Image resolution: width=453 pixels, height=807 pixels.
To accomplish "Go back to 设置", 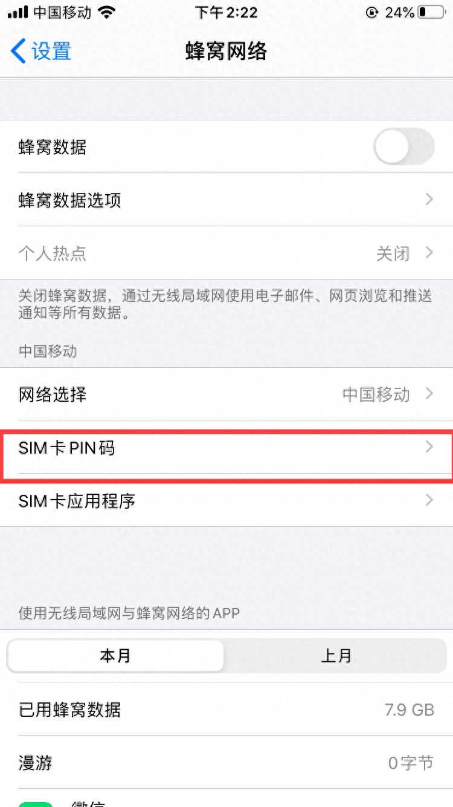I will pos(41,51).
